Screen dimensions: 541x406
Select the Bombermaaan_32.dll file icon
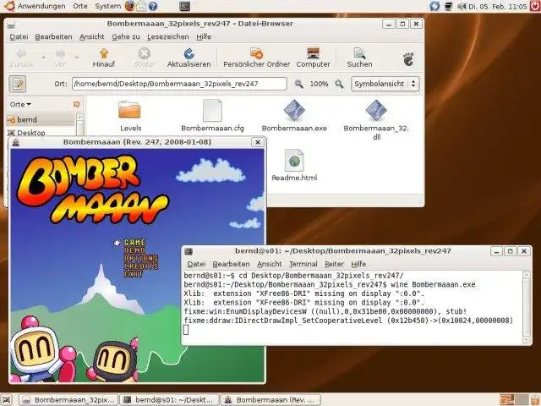(376, 110)
